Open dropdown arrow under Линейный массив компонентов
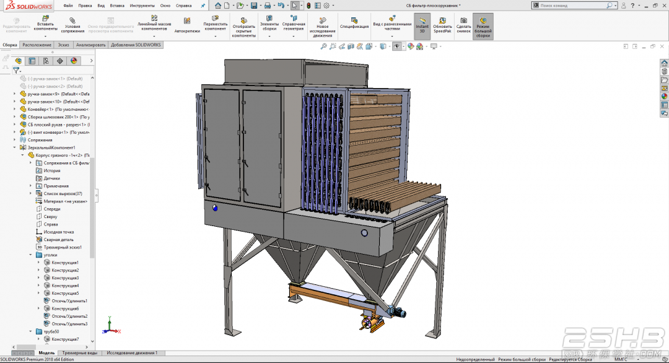 click(x=154, y=37)
